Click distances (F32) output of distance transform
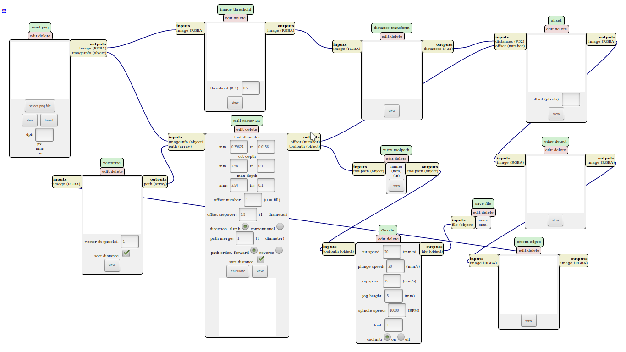Image resolution: width=626 pixels, height=352 pixels. pyautogui.click(x=438, y=49)
